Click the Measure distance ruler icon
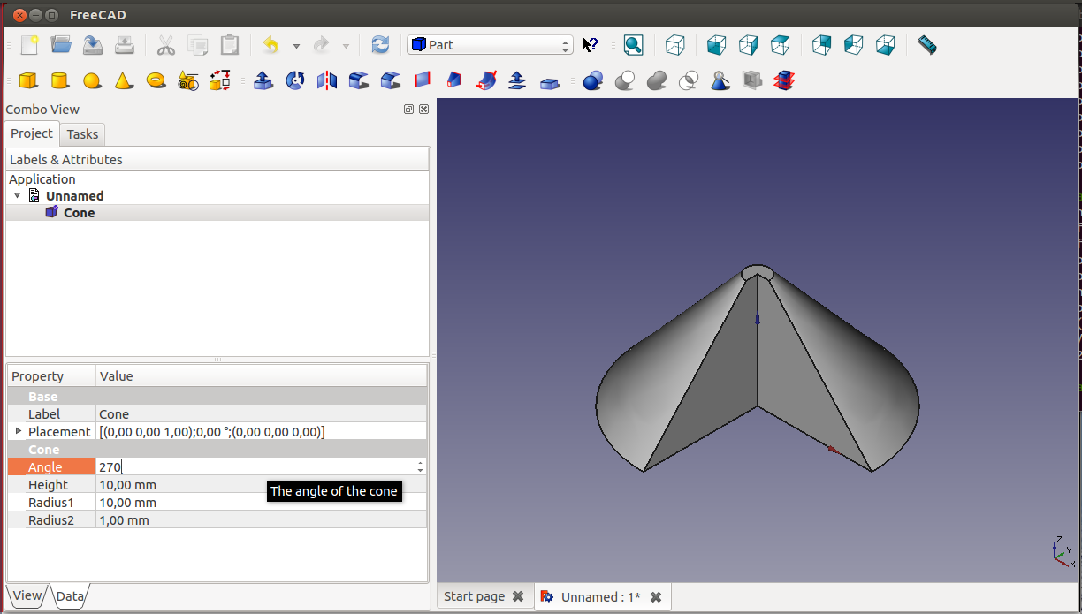Image resolution: width=1082 pixels, height=614 pixels. 926,45
